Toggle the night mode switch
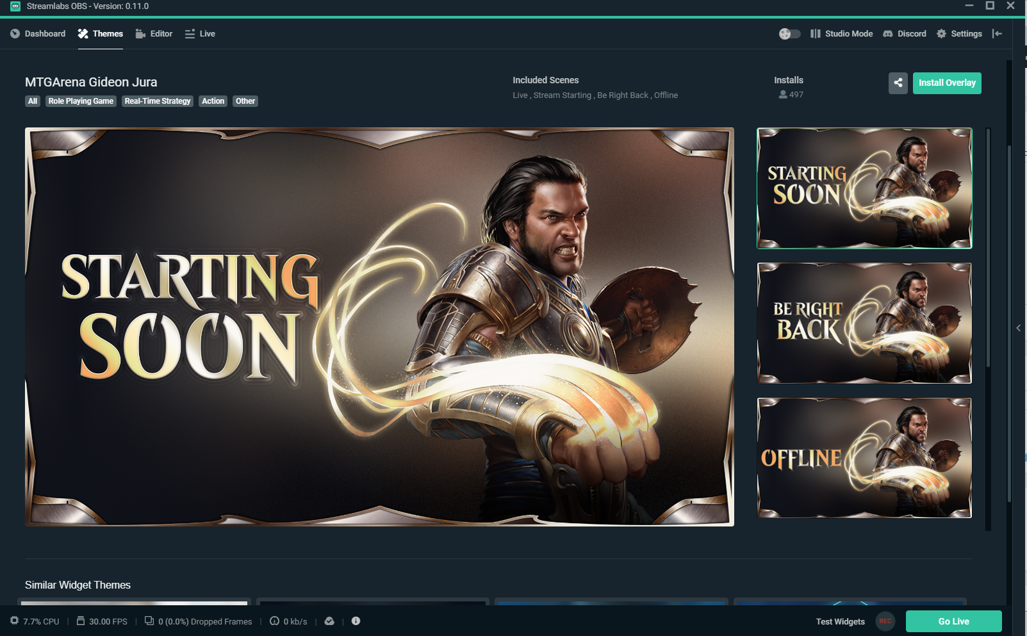This screenshot has height=636, width=1027. 789,34
